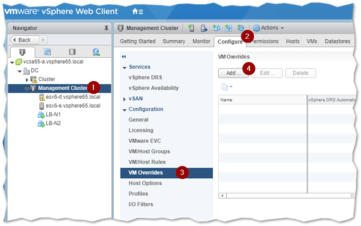
Task: Click the Add... button
Action: 234,73
